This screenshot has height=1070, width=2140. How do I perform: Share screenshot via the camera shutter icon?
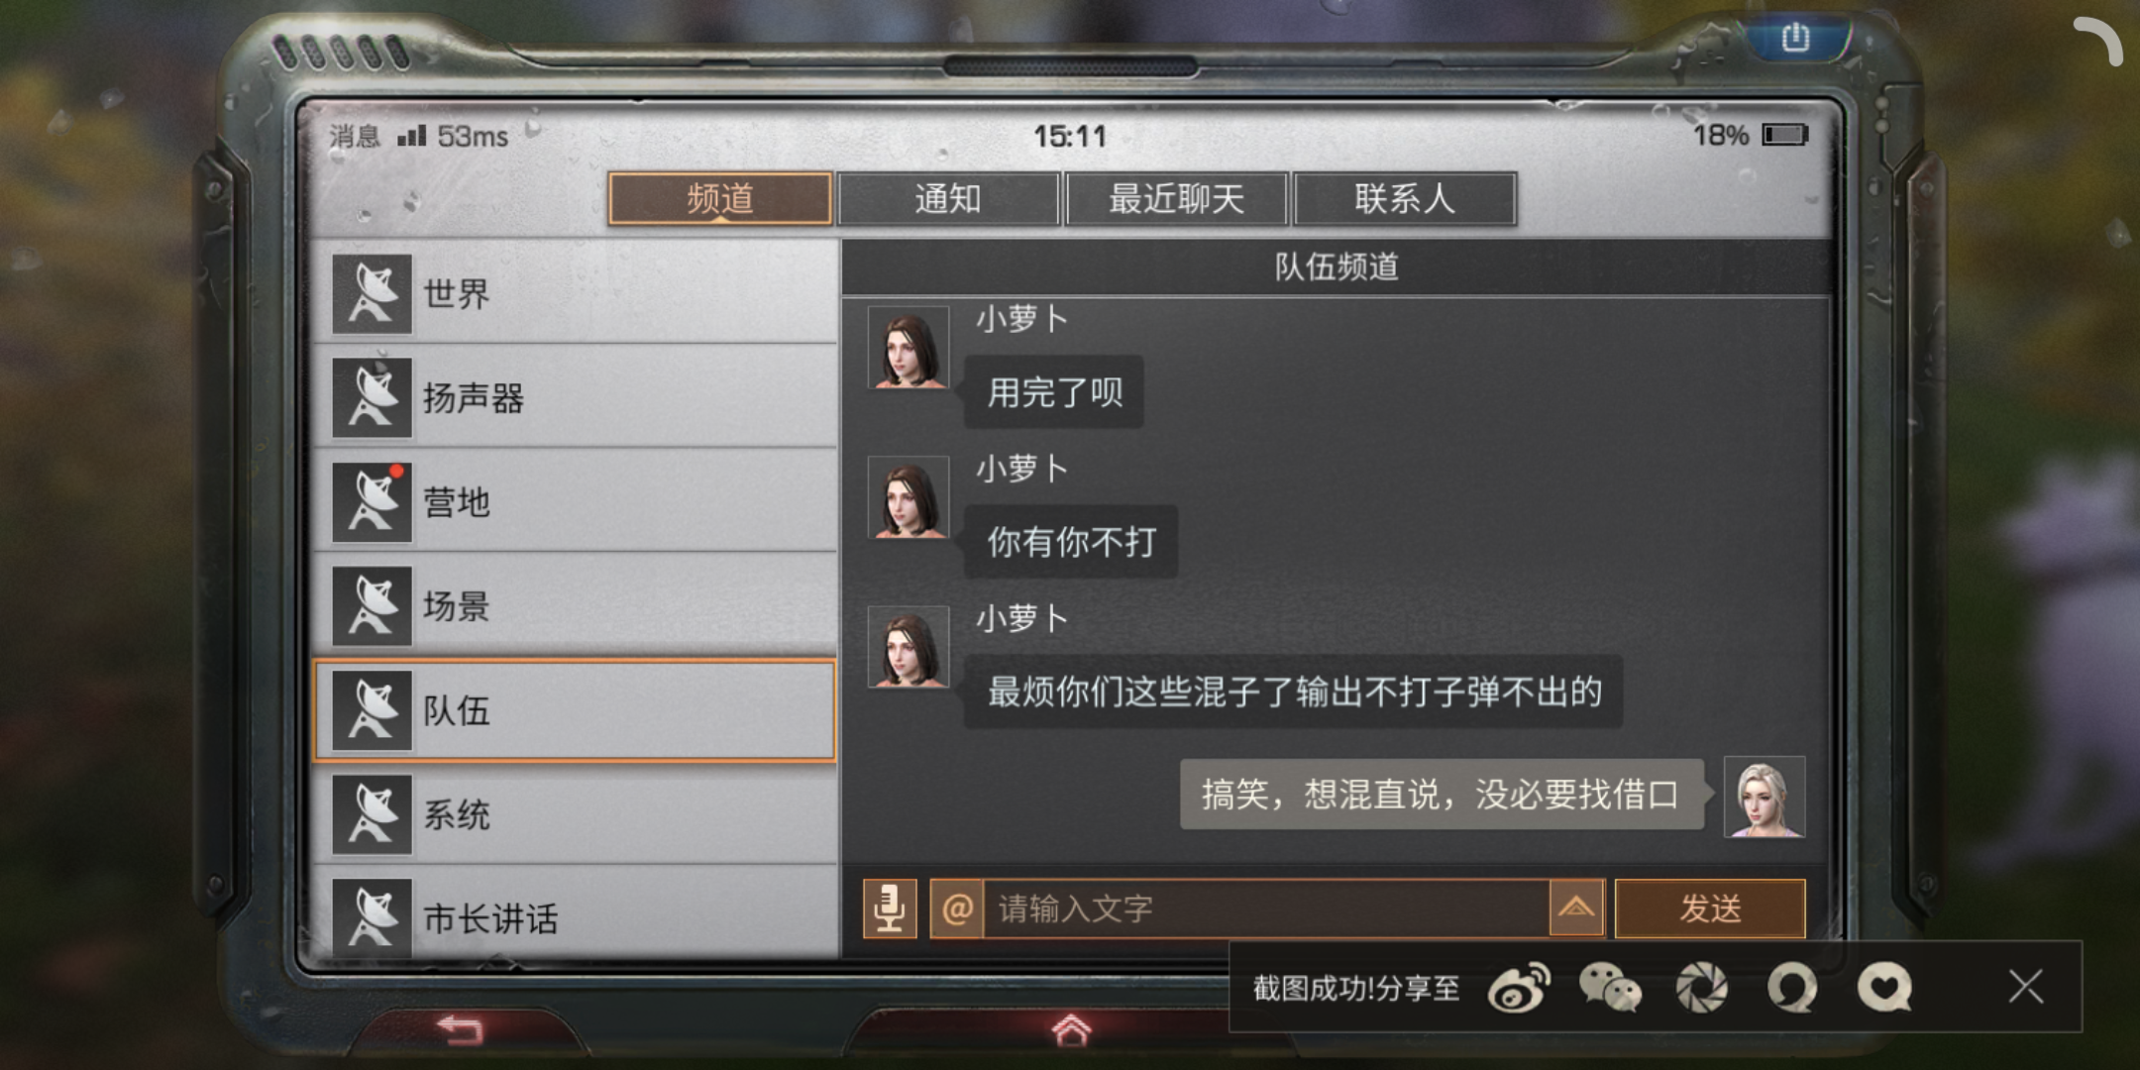pyautogui.click(x=1701, y=988)
